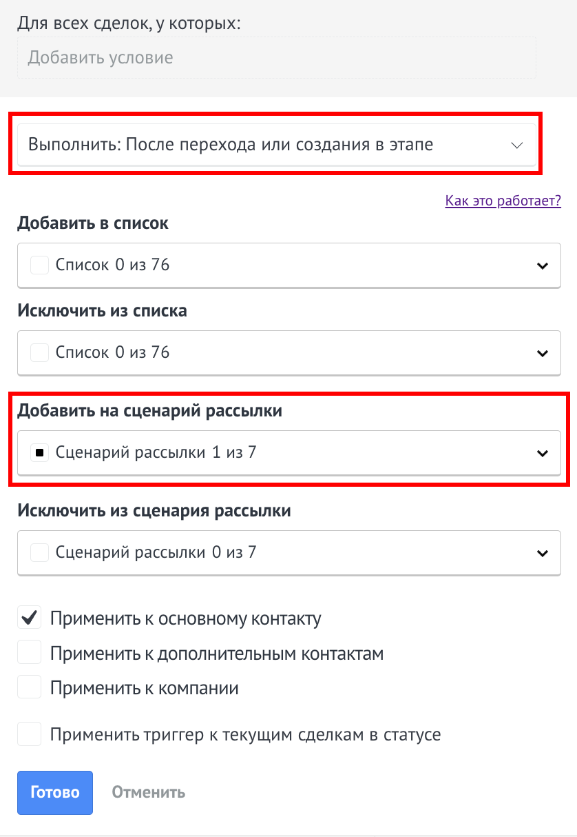Toggle the checkbox in 'Добавить в список'
The height and width of the screenshot is (837, 577).
click(40, 265)
